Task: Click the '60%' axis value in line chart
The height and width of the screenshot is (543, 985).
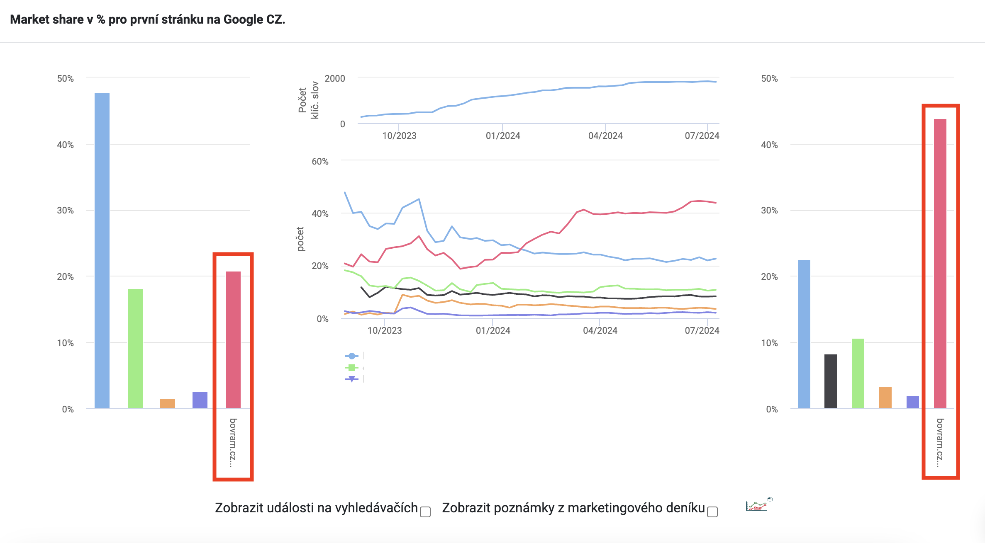Action: coord(320,161)
